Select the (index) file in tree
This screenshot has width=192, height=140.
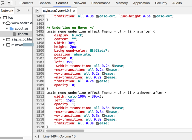click(23, 34)
